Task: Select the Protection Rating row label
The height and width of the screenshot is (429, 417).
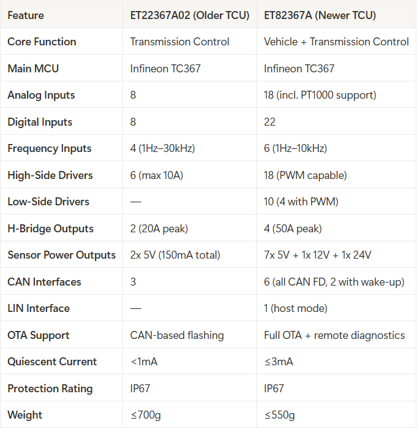Action: (x=50, y=389)
